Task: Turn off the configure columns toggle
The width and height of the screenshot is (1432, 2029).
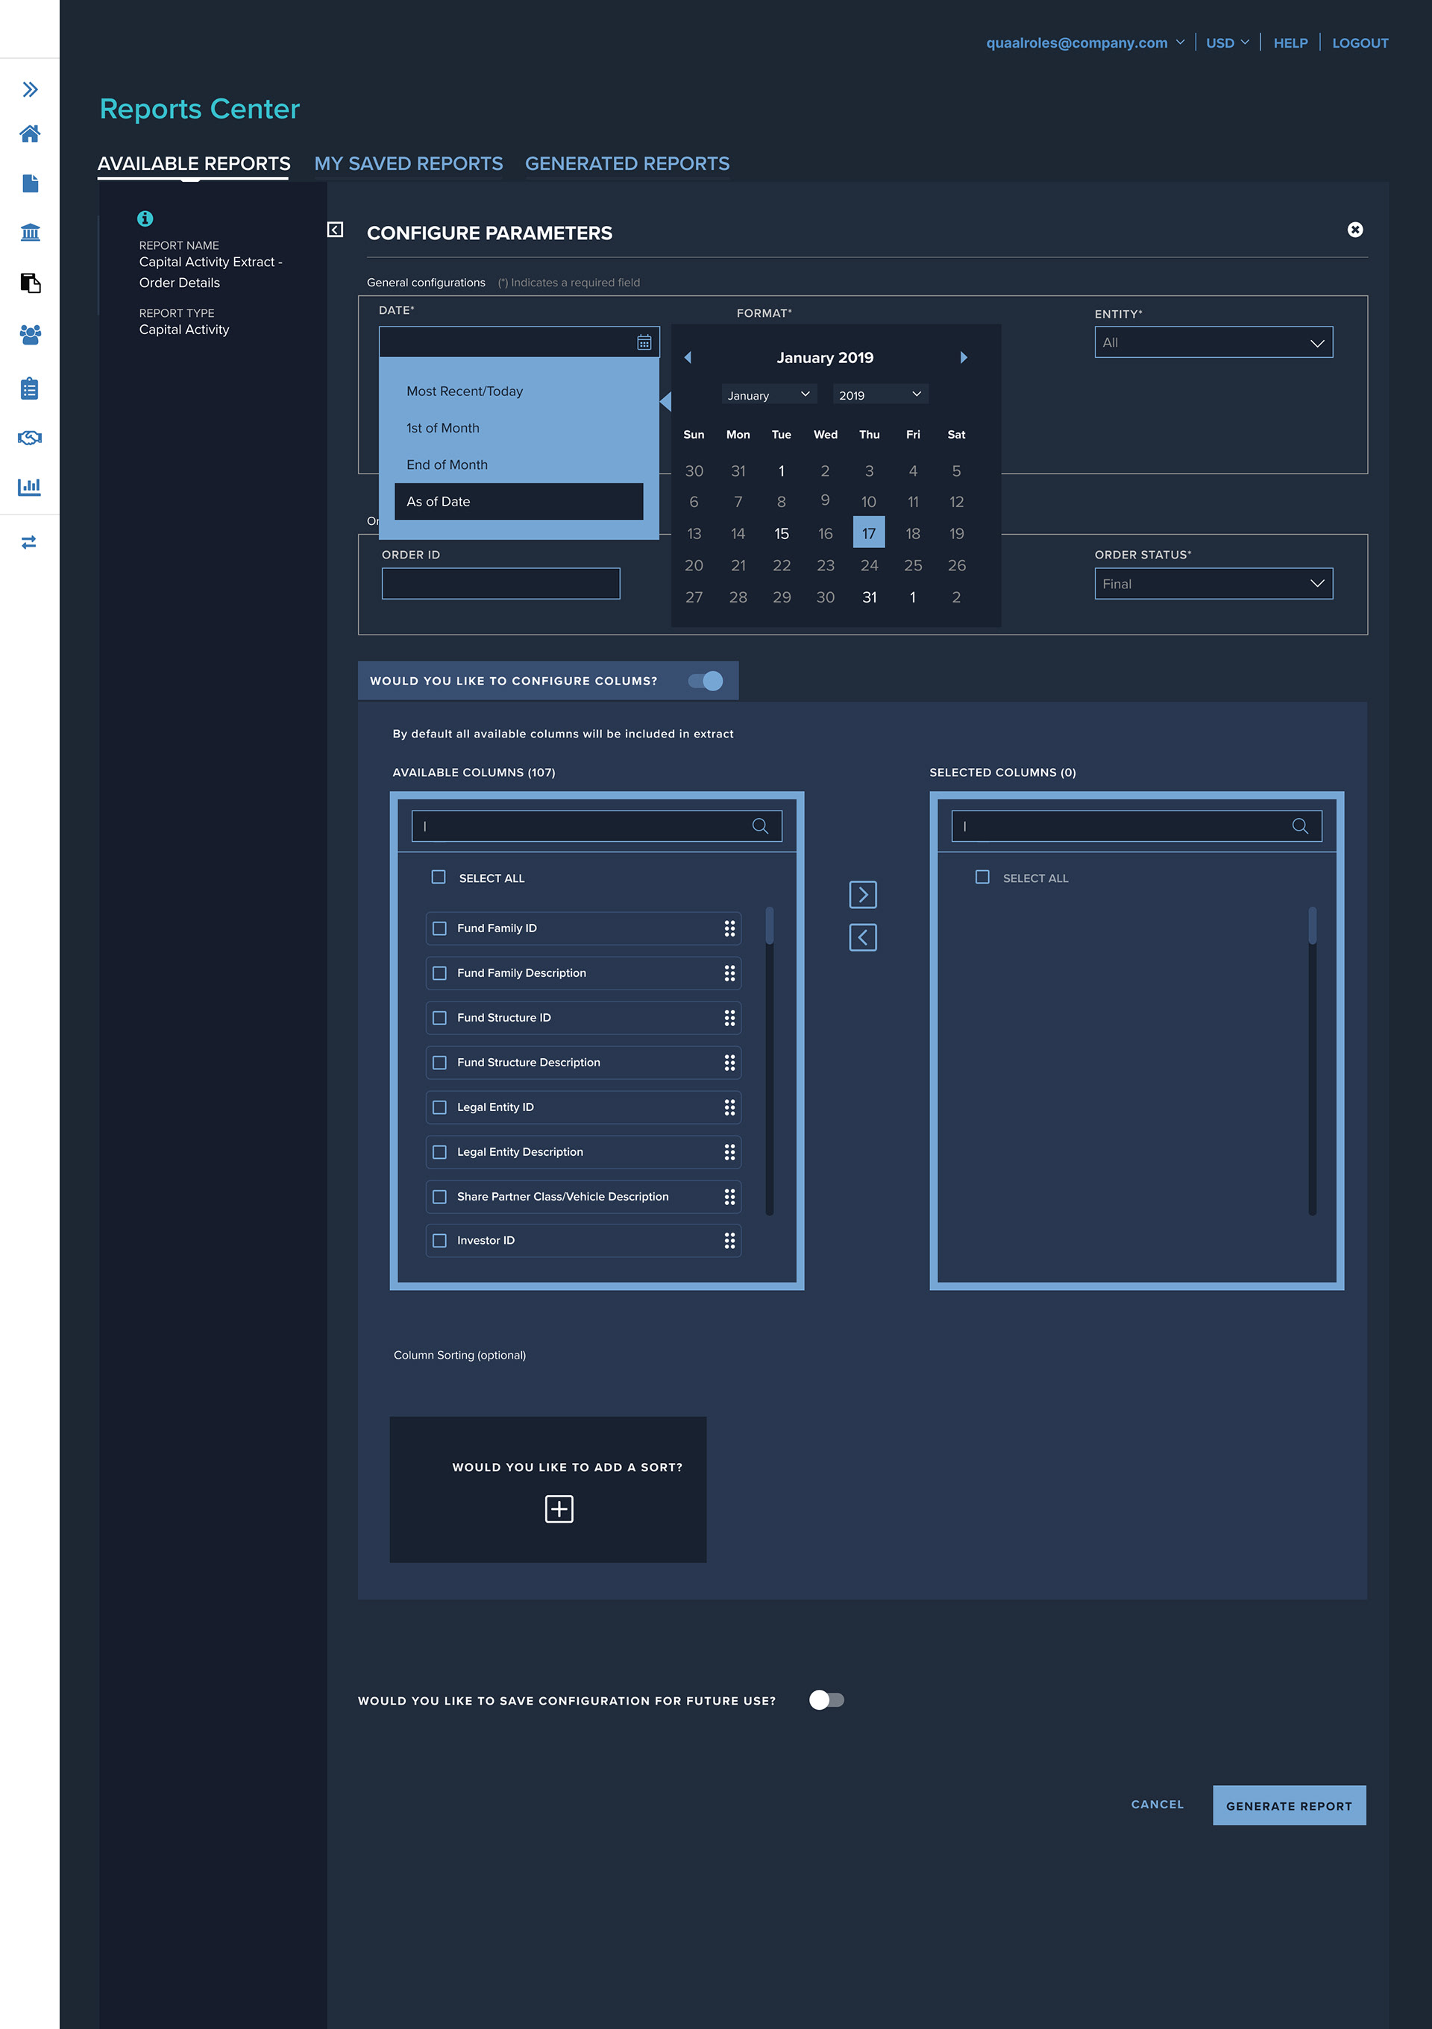Action: coord(706,681)
